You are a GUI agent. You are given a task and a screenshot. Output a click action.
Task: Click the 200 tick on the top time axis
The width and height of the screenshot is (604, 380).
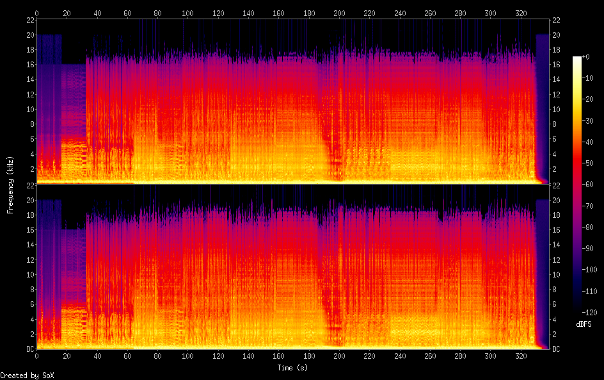[x=339, y=13]
